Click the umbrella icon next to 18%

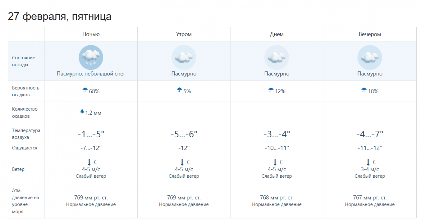click(364, 90)
